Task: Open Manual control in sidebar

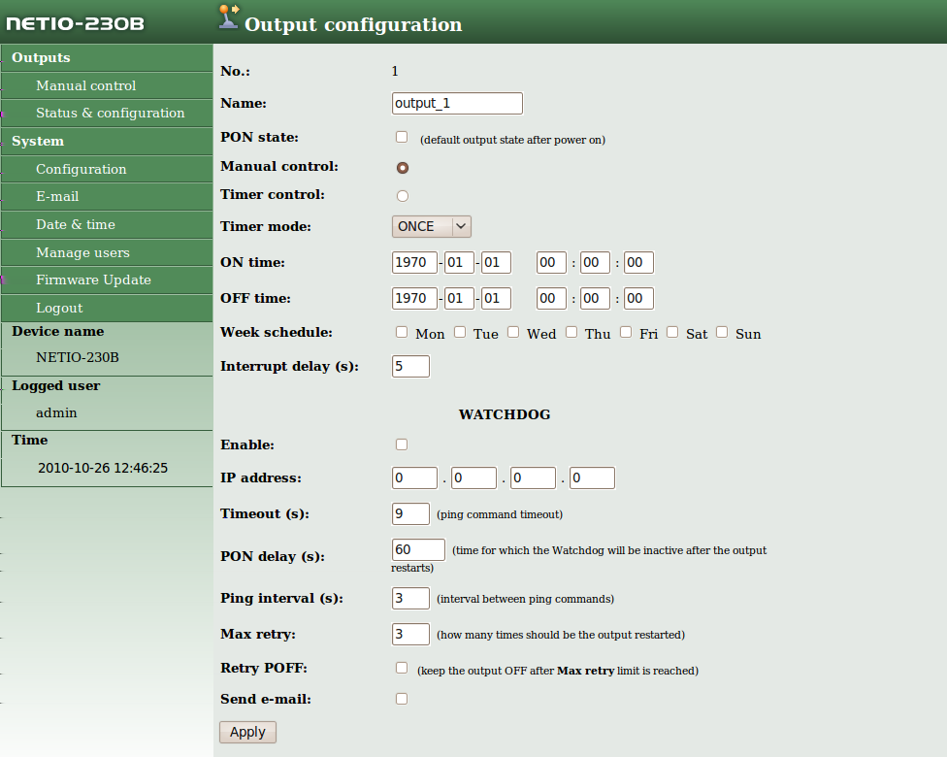Action: pyautogui.click(x=85, y=85)
